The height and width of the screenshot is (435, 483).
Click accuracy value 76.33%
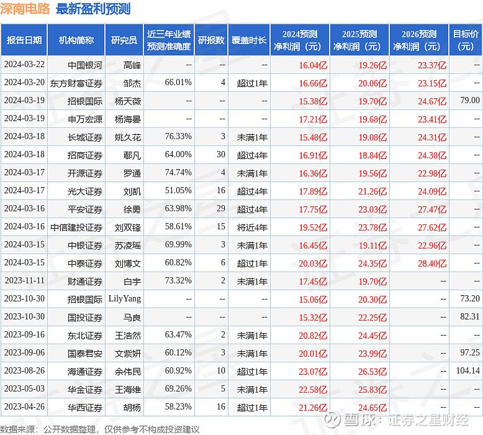pyautogui.click(x=178, y=136)
